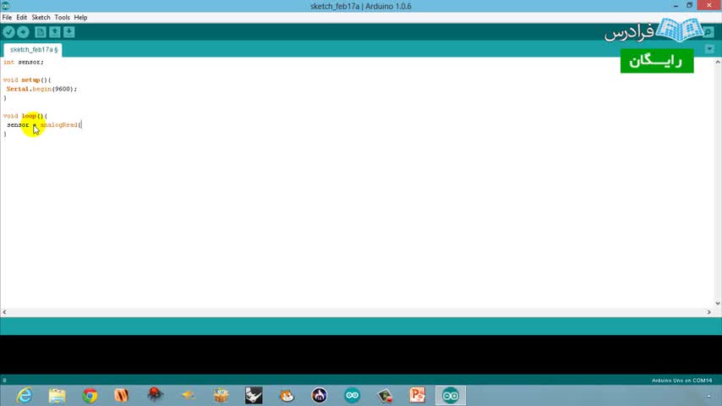This screenshot has width=722, height=406.
Task: Open the Help menu
Action: [x=80, y=18]
